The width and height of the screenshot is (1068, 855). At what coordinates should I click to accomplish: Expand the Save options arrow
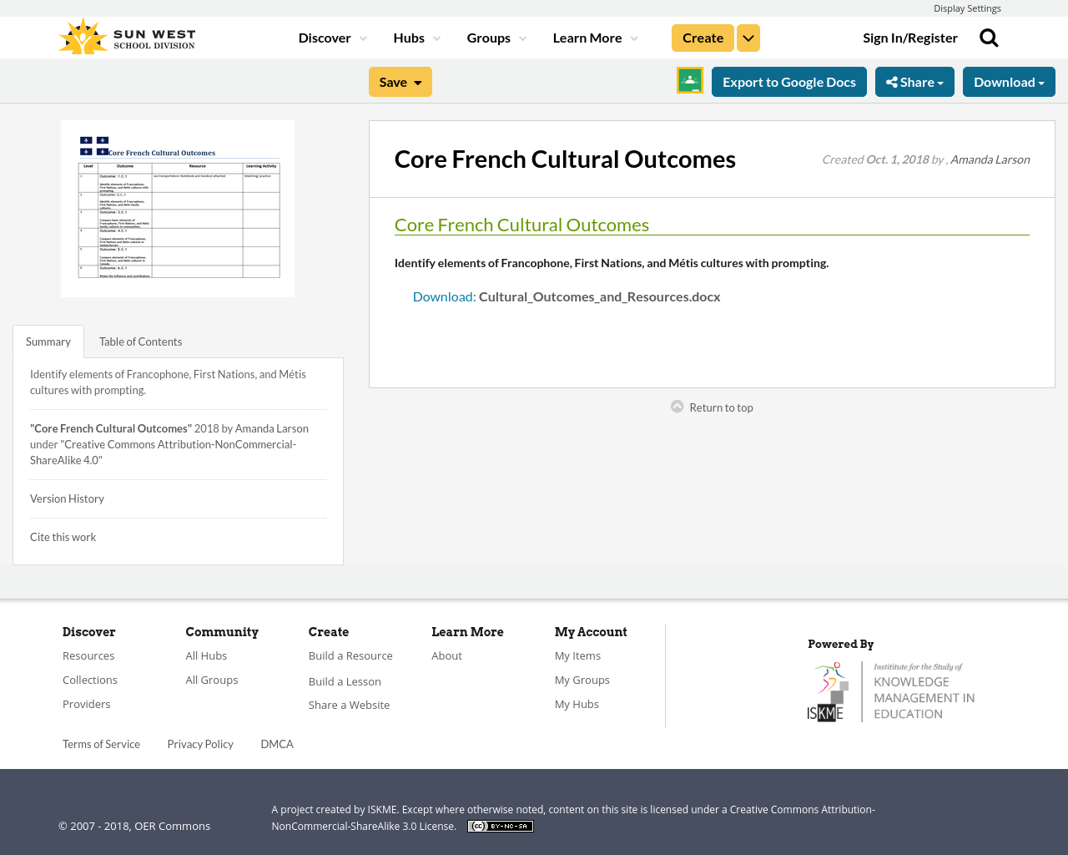417,81
